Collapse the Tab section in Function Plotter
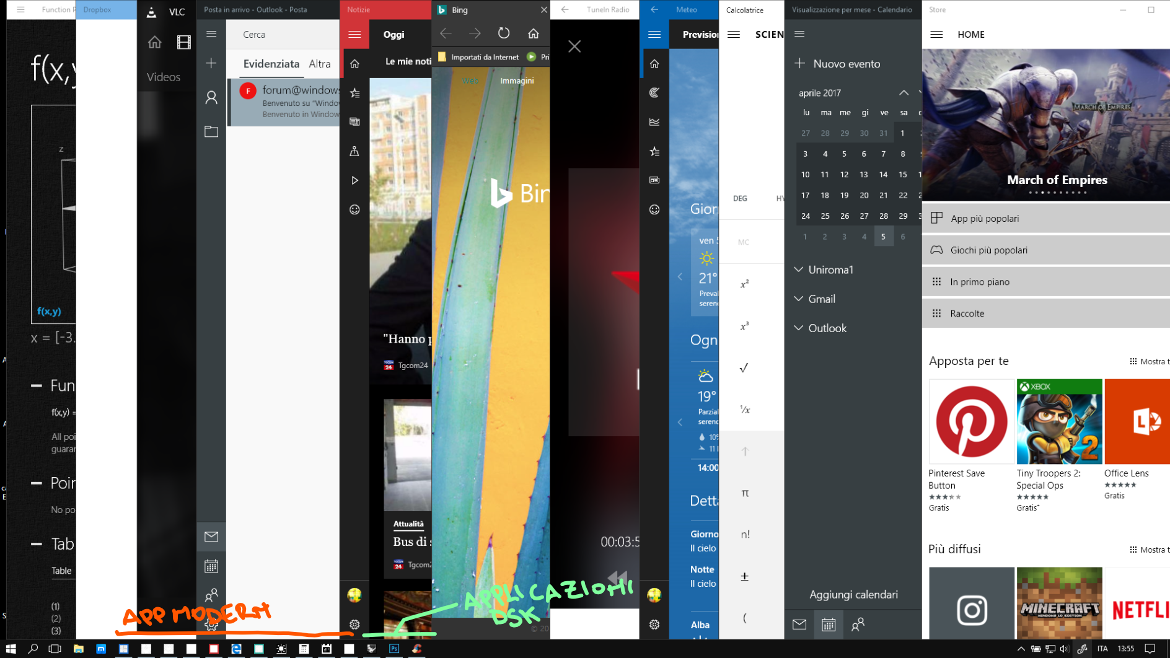1170x658 pixels. [x=37, y=544]
